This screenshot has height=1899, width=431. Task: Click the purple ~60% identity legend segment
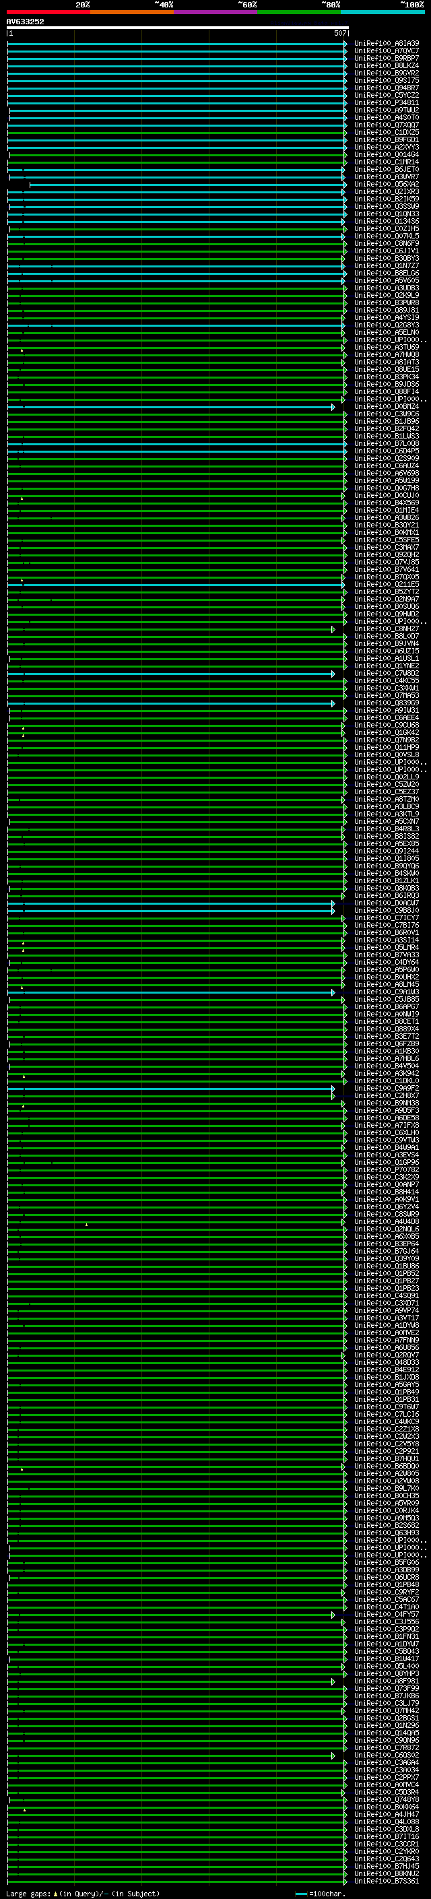(216, 12)
